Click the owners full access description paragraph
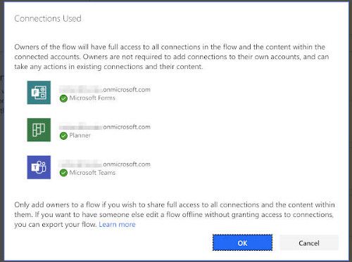The width and height of the screenshot is (352, 262). point(171,57)
